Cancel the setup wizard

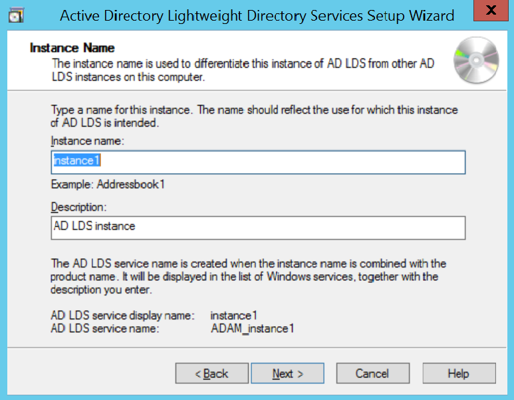click(x=372, y=373)
